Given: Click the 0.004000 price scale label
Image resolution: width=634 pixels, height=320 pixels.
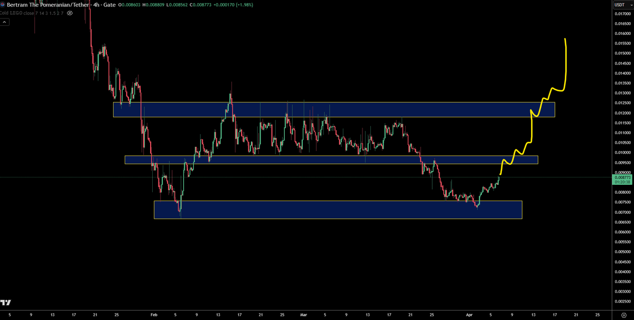Looking at the screenshot, I should pyautogui.click(x=622, y=271).
